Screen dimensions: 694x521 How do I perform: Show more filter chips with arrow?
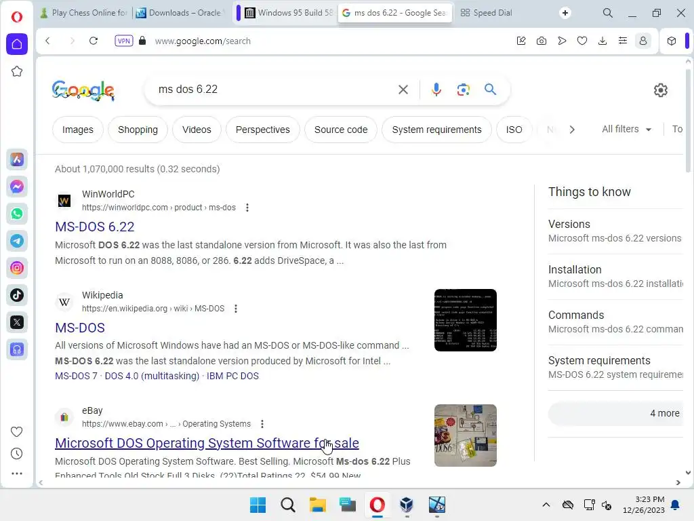[572, 130]
